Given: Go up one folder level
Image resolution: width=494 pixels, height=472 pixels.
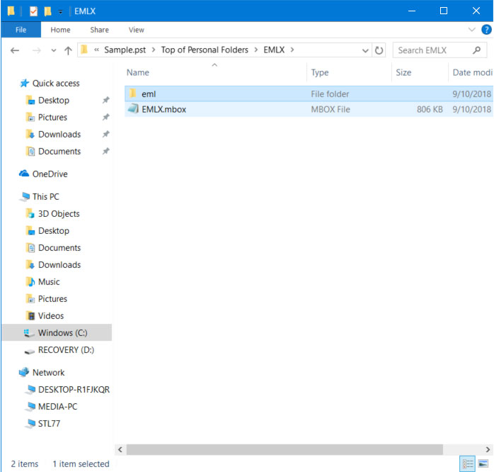Looking at the screenshot, I should pyautogui.click(x=68, y=50).
